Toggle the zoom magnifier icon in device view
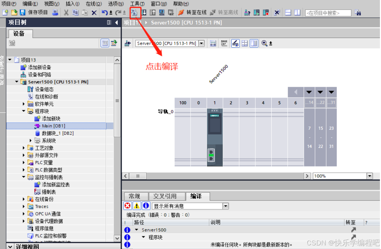 (264, 43)
